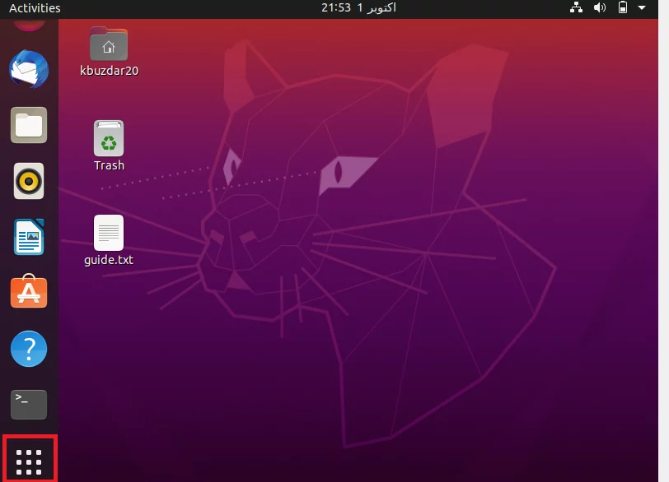This screenshot has height=482, width=669.
Task: Open the Activities overview
Action: click(35, 8)
